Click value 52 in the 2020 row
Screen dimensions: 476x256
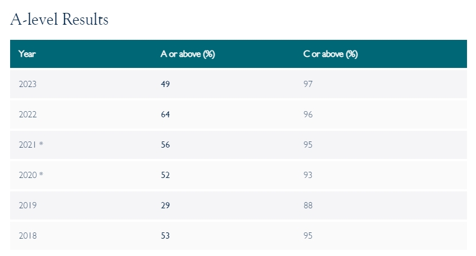[165, 175]
